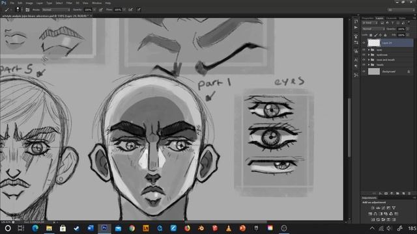Image resolution: width=417 pixels, height=234 pixels.
Task: Filter layers by pixel layers
Action: (382, 23)
